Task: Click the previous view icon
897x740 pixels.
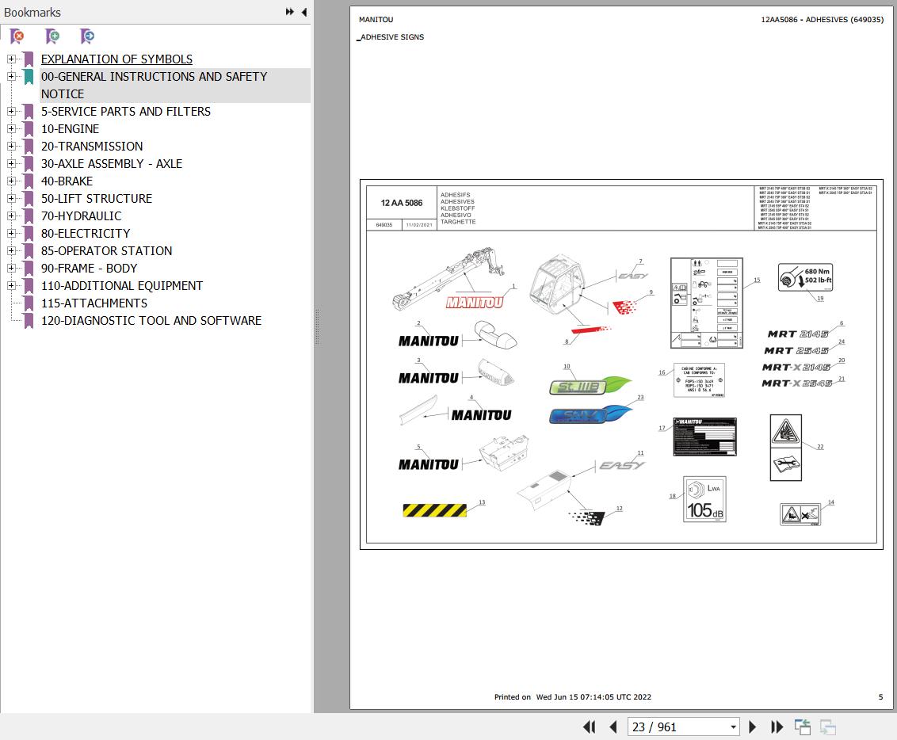Action: [x=803, y=727]
